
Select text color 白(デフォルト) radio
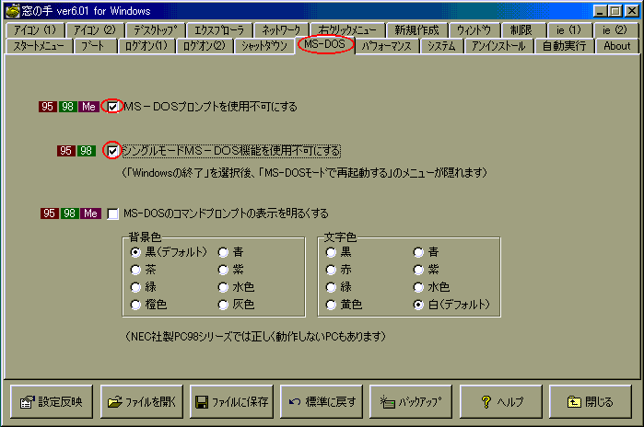pyautogui.click(x=418, y=305)
